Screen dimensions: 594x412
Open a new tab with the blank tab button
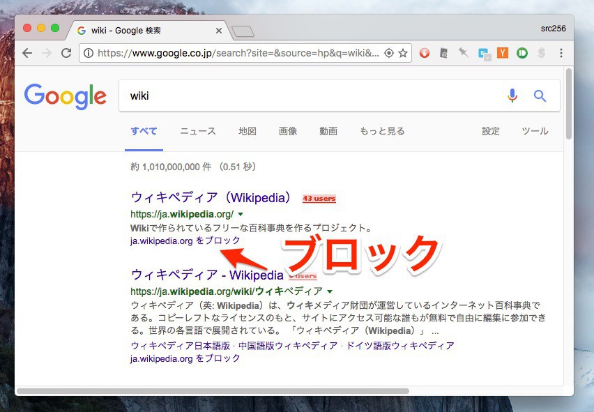tap(243, 31)
